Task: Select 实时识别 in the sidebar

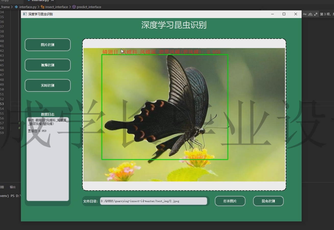Action: 47,85
